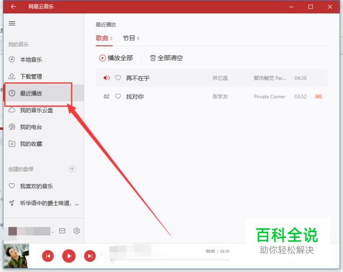This screenshot has height=272, width=343.
Task: Click artist 张学友
Action: pos(220,97)
